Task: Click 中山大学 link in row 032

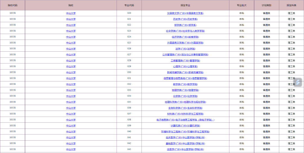Action: pos(71,84)
